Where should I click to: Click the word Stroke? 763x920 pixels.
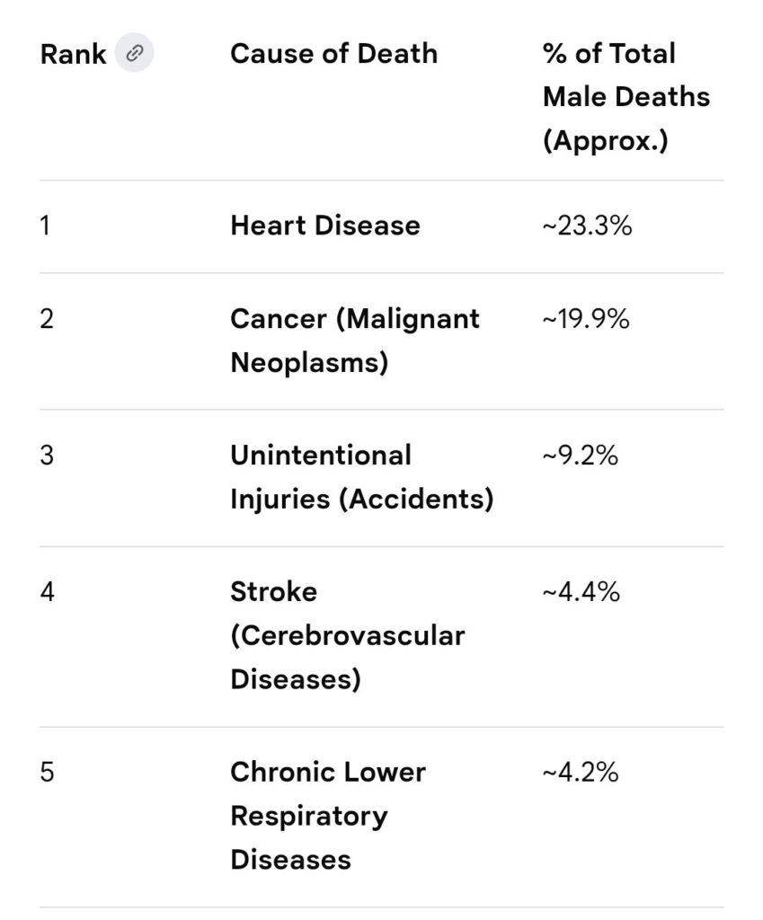[x=273, y=592]
